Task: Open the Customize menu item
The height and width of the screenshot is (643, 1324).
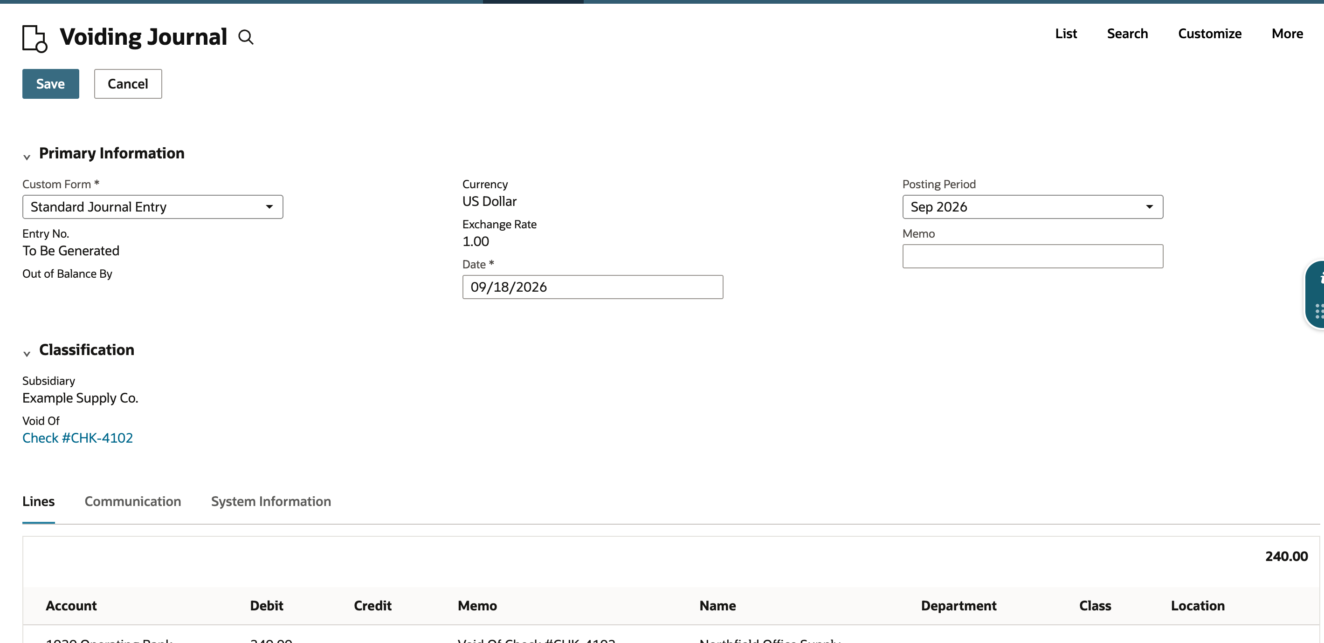Action: [x=1210, y=34]
